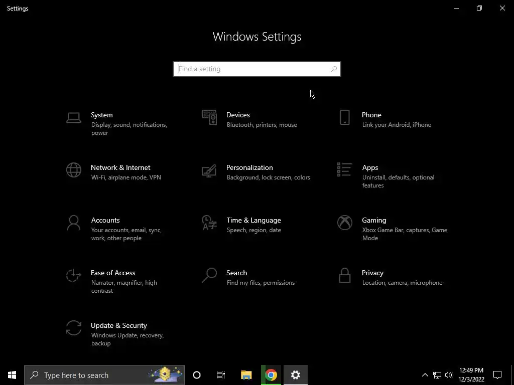Click the magnifier icon in Find a setting

334,69
